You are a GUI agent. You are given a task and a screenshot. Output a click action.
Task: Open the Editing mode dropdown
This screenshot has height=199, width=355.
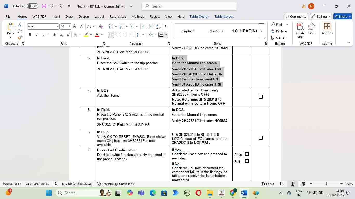(x=321, y=16)
